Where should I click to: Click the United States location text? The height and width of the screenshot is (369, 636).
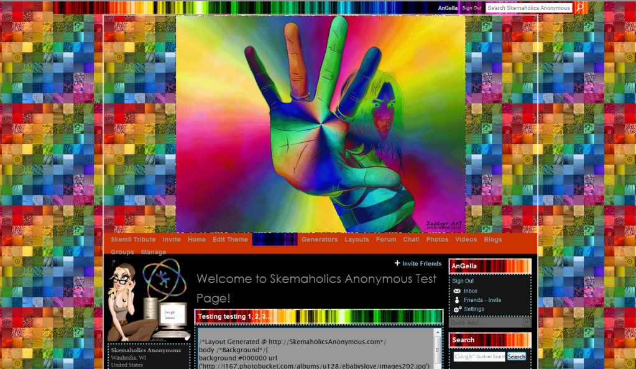click(x=127, y=365)
